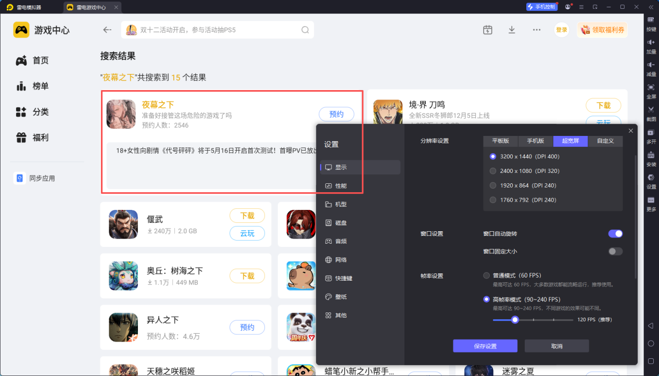
Task: Open the title bar hamburger menu
Action: pos(581,7)
